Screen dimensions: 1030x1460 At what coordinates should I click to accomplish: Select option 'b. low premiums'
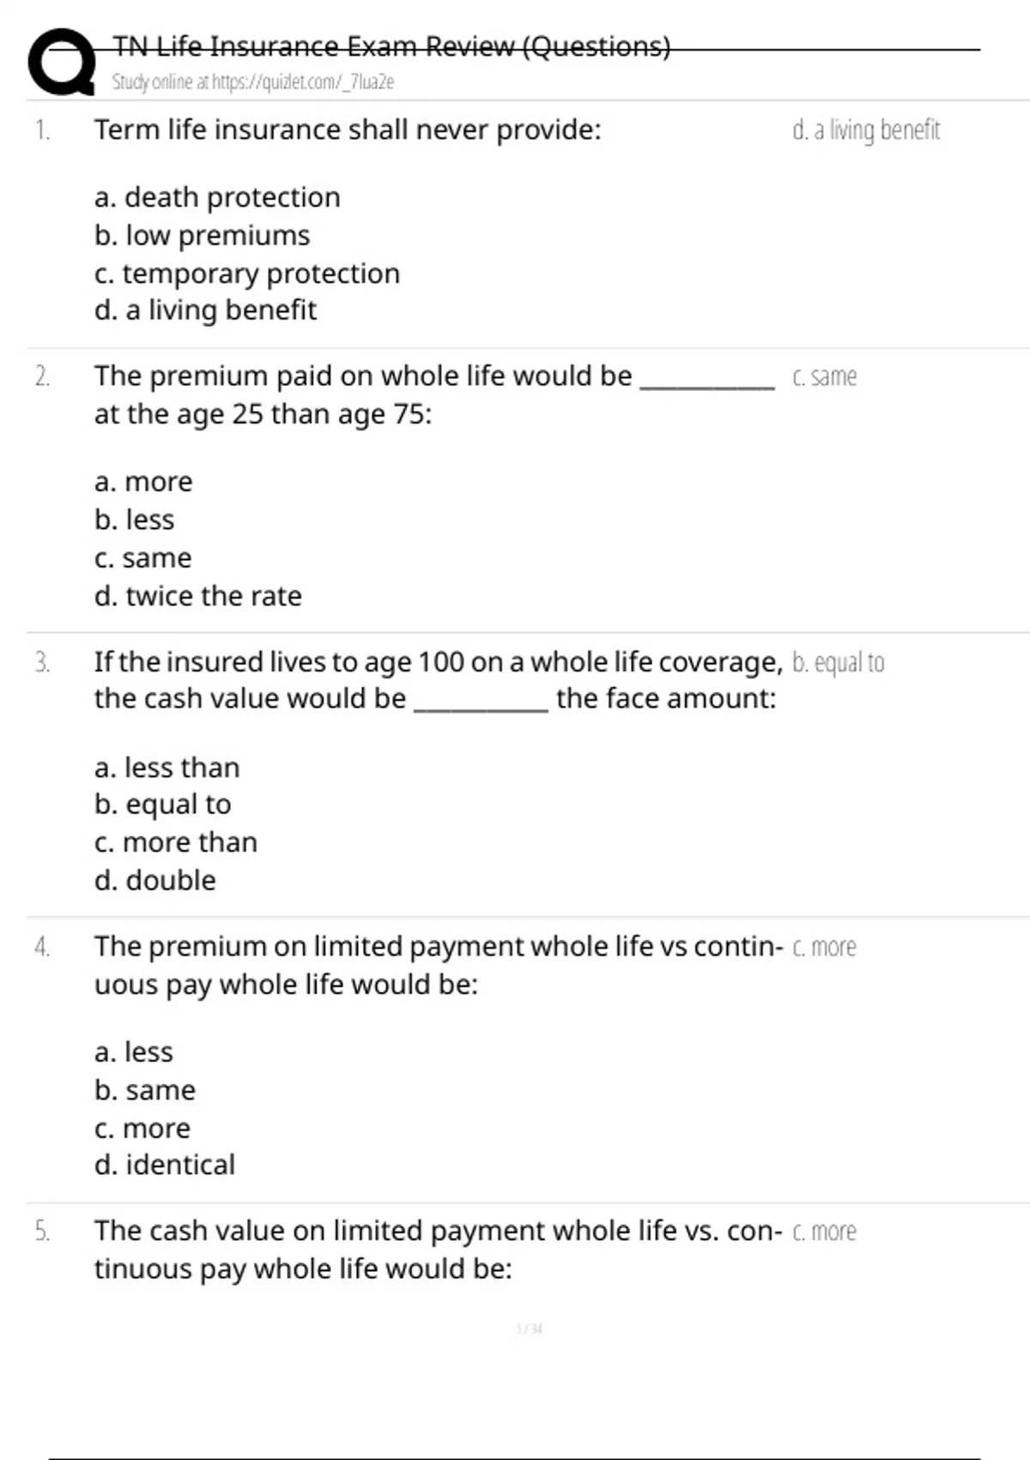pos(202,235)
